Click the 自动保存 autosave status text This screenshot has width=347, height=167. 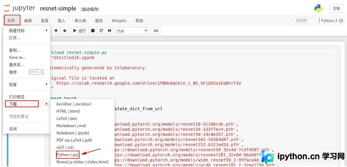90,9
